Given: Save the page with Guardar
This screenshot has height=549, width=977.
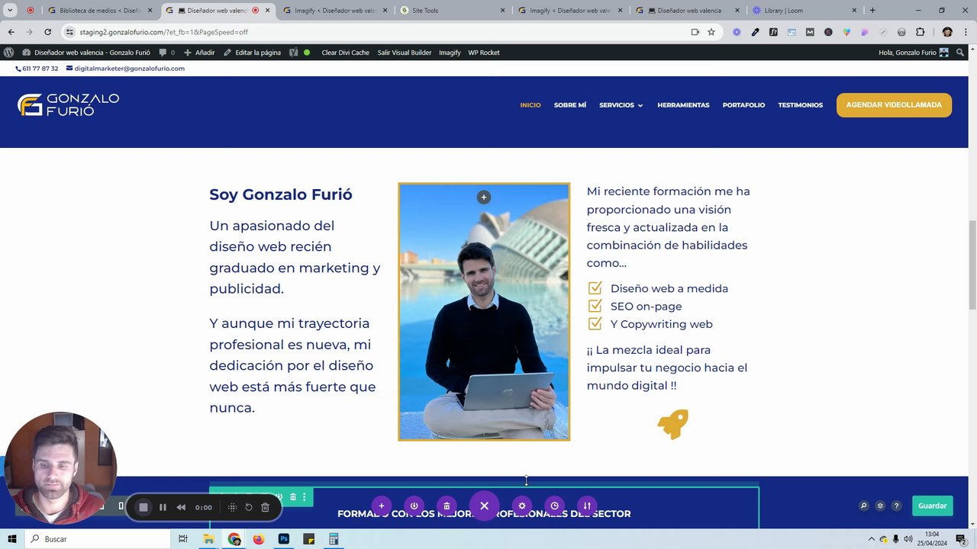Looking at the screenshot, I should [932, 506].
